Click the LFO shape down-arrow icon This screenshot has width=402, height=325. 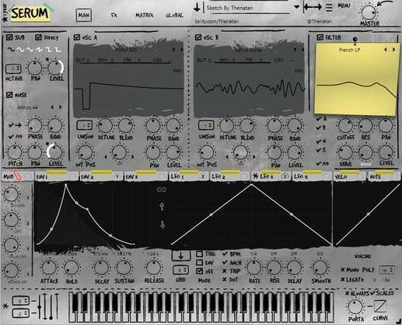pos(163,225)
